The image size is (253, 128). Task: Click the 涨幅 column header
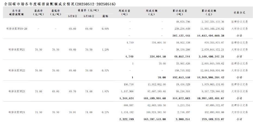point(105,16)
